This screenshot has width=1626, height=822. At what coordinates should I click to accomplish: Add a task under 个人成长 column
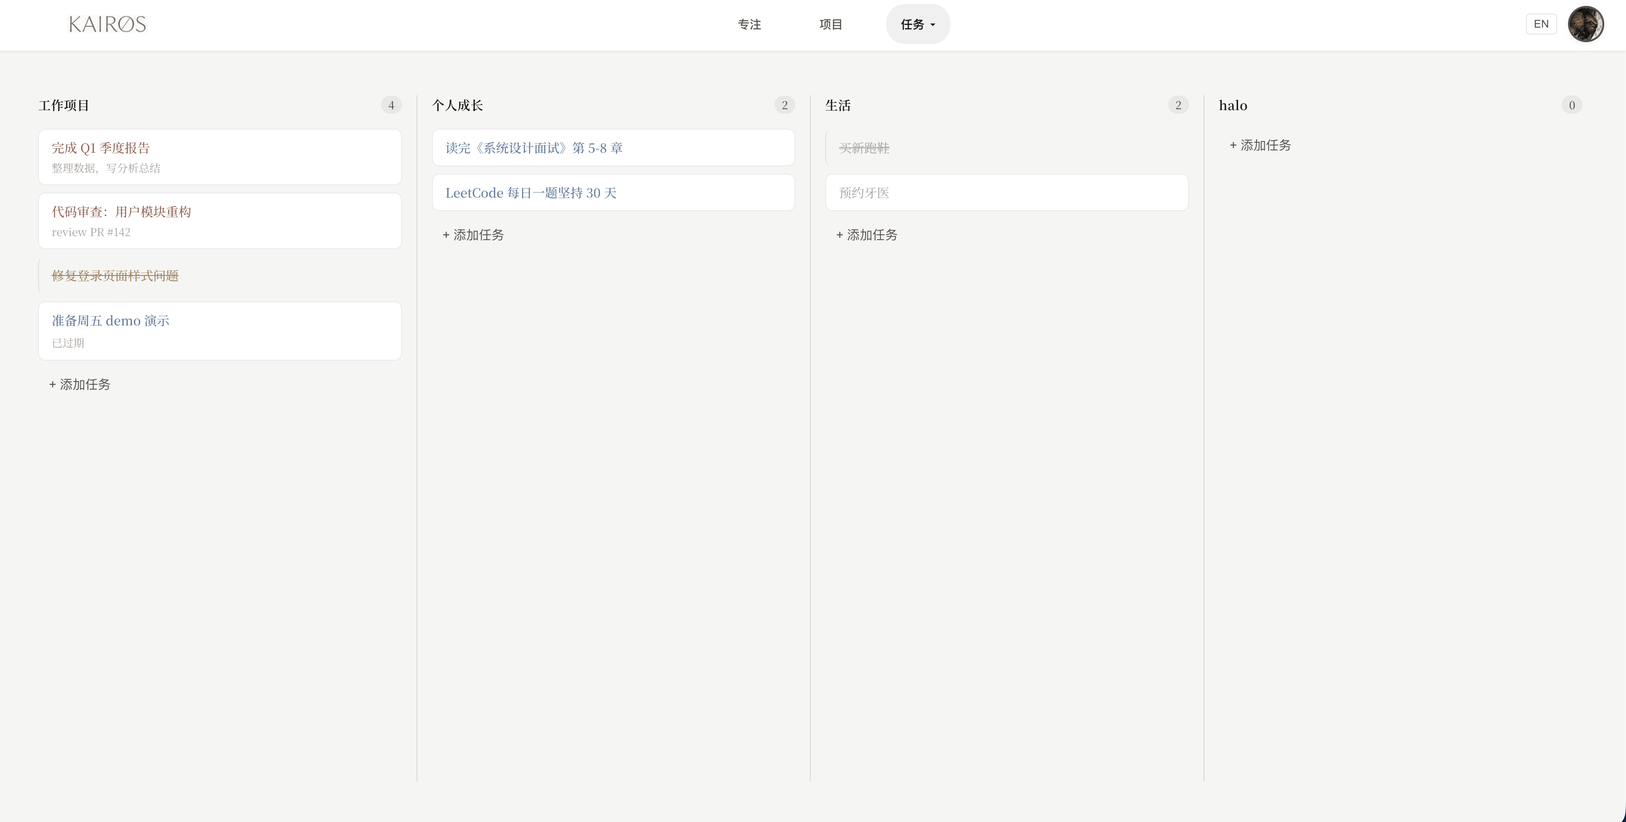(x=473, y=235)
